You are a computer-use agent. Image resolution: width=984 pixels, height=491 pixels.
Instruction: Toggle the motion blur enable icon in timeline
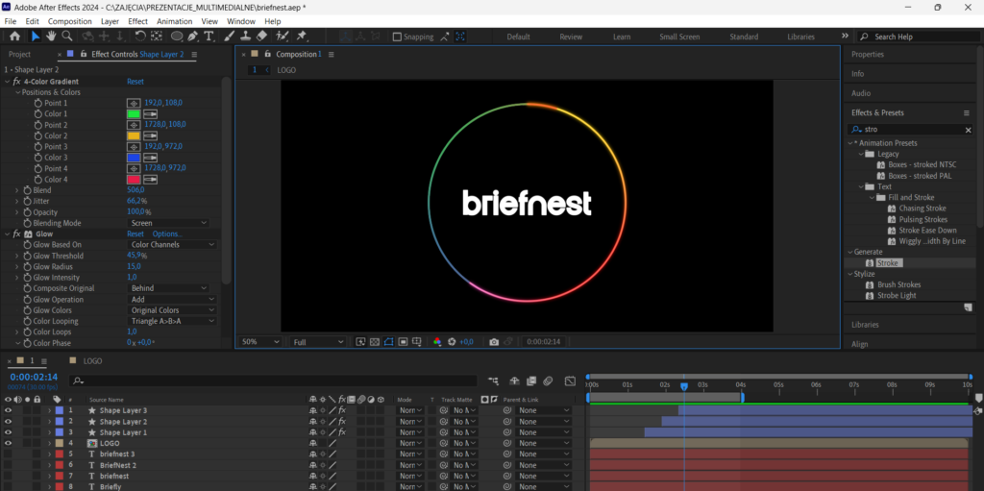548,381
